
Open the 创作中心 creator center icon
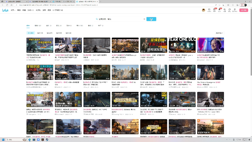click(x=235, y=10)
